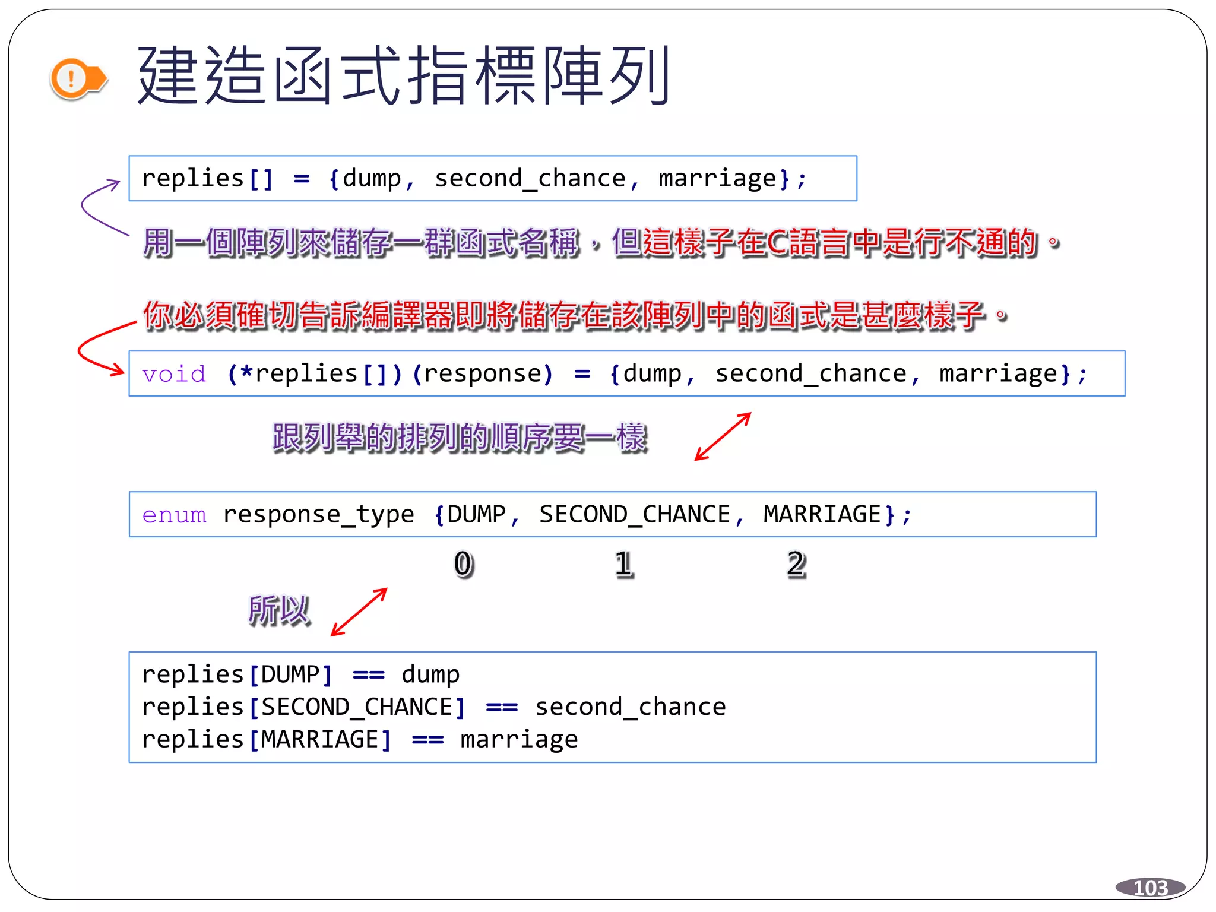Click '(*replies[])(response)' in the declaration
Viewport: 1216px width, 912px height.
point(390,374)
